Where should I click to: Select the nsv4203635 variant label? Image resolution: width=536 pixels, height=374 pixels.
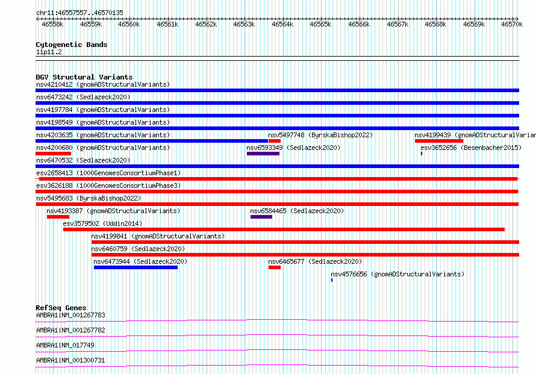[103, 135]
